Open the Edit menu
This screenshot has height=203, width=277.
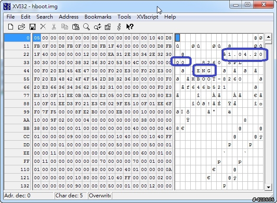pos(26,17)
